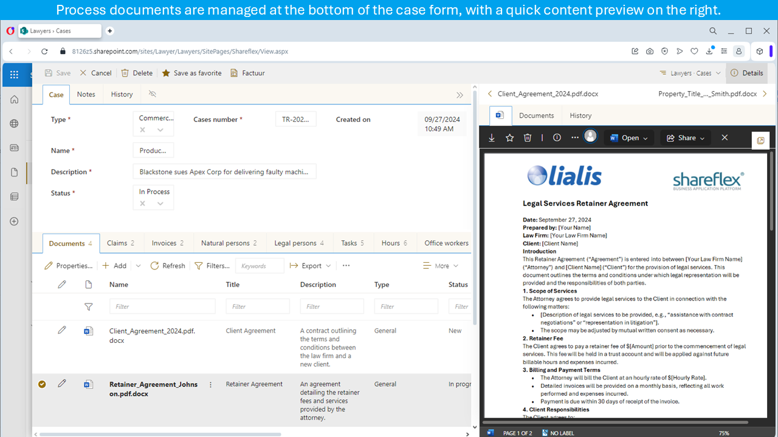Open the Lawyers · Cases view dropdown
This screenshot has height=437, width=778.
[690, 73]
